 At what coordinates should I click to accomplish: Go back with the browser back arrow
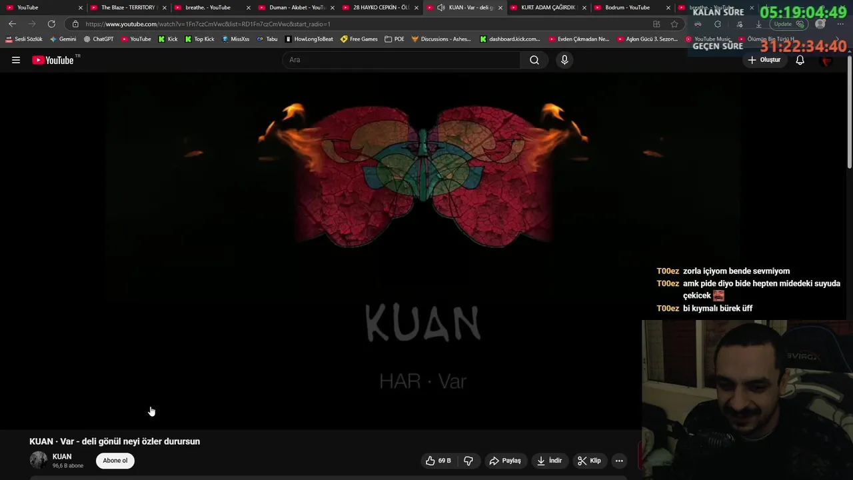coord(12,24)
